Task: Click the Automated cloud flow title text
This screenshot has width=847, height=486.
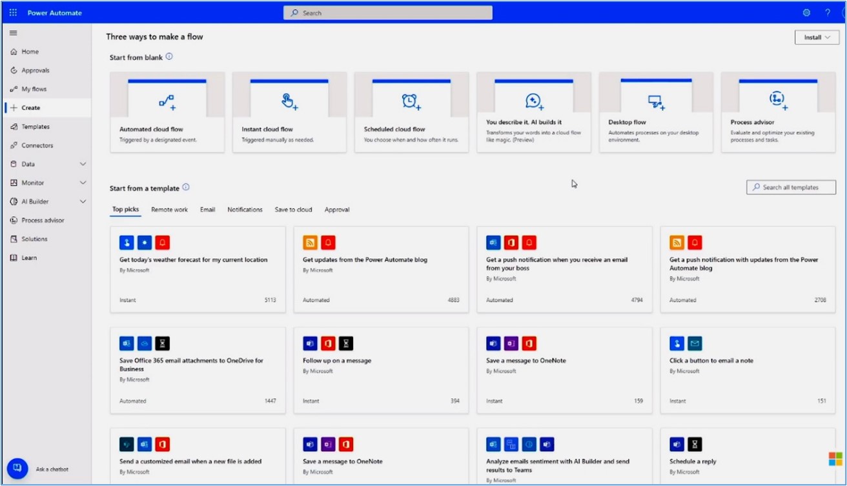Action: pos(151,129)
